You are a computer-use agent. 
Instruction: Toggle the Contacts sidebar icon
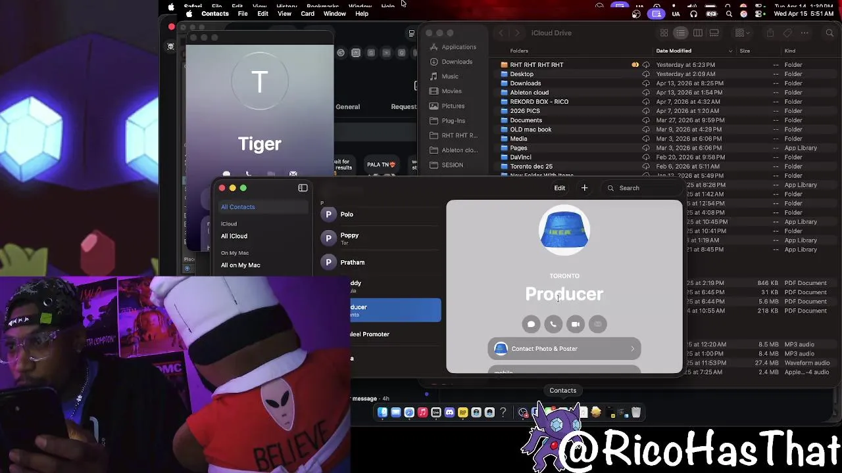[x=303, y=188]
